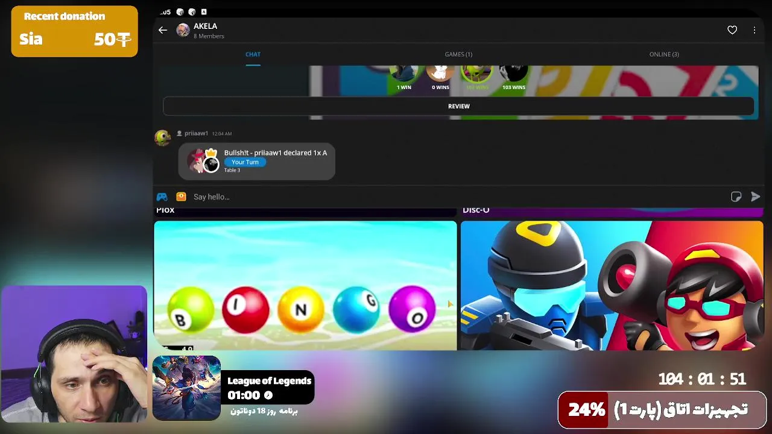Switch to the CHAT tab

click(253, 54)
